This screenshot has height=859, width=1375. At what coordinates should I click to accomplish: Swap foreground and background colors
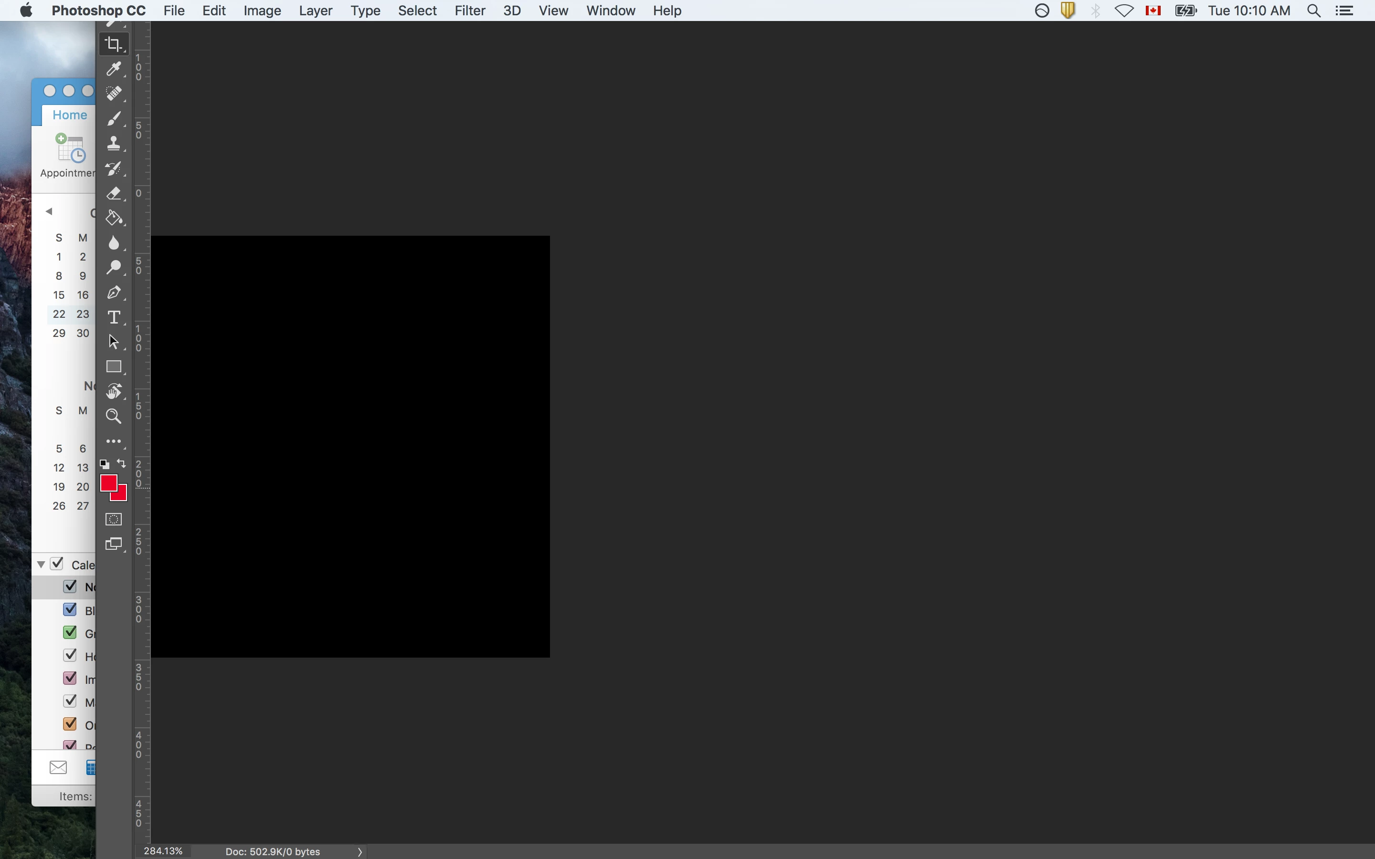[x=122, y=463]
